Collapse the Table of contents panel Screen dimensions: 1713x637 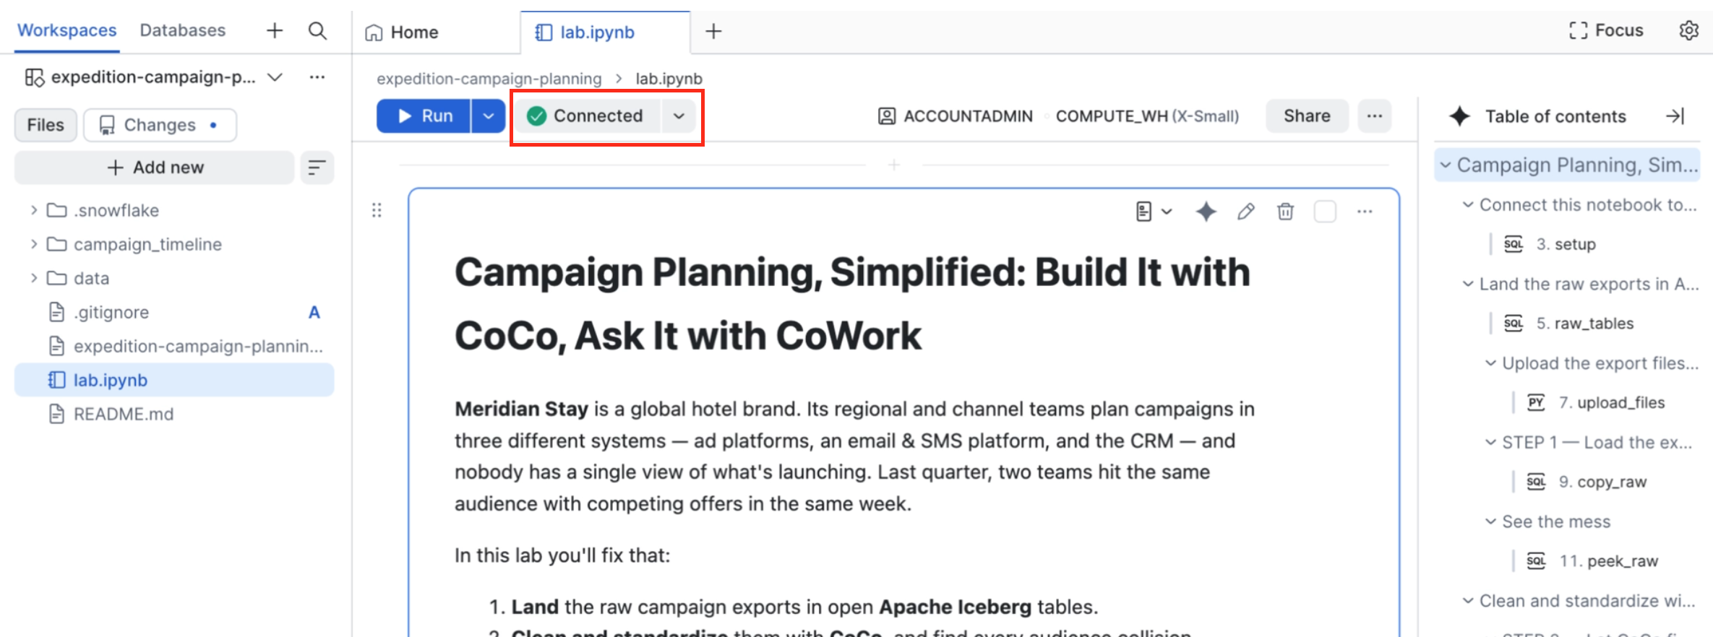(x=1675, y=116)
